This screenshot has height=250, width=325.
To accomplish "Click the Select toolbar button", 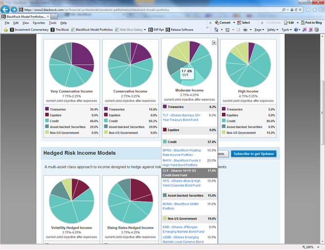I will (244, 22).
